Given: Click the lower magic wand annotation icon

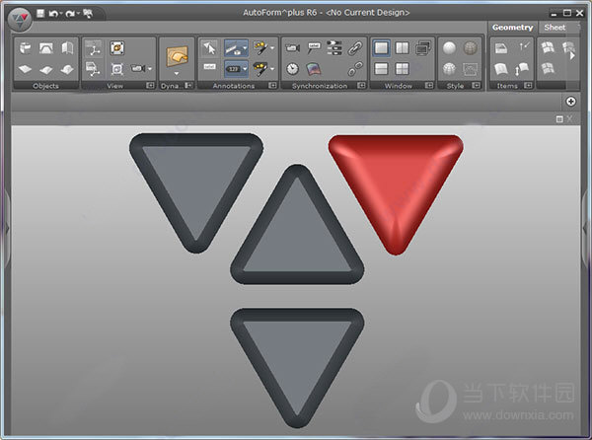Looking at the screenshot, I should 260,69.
